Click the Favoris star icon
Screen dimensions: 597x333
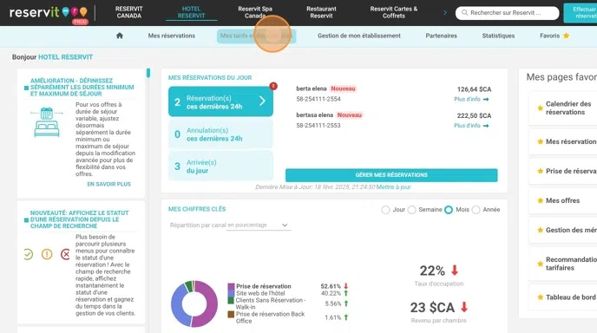(566, 36)
